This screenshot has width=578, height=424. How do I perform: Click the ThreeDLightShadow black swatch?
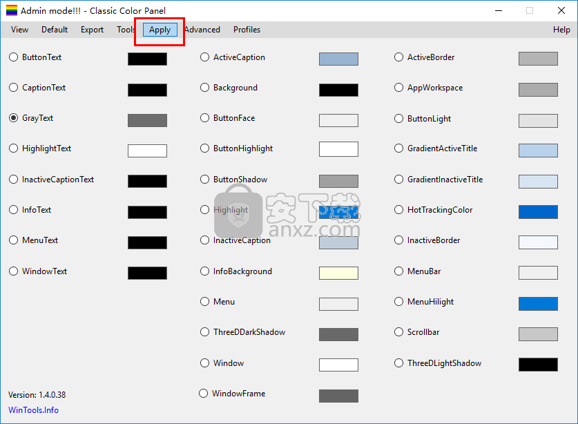(x=538, y=365)
